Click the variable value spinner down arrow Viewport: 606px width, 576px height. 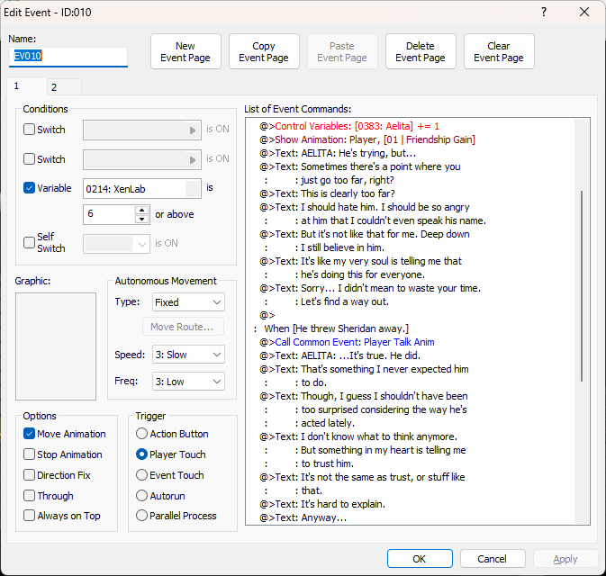141,219
